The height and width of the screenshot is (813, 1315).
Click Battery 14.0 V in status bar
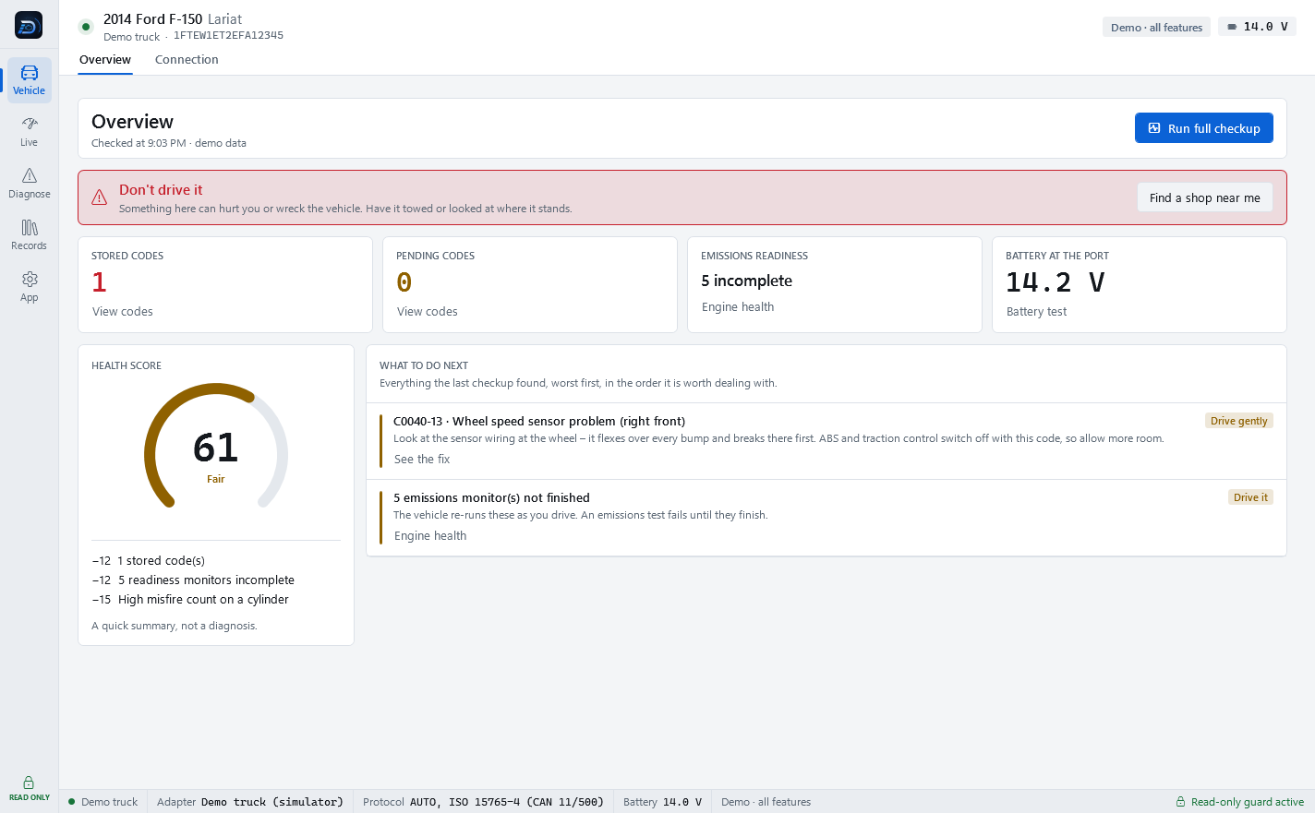pyautogui.click(x=662, y=802)
